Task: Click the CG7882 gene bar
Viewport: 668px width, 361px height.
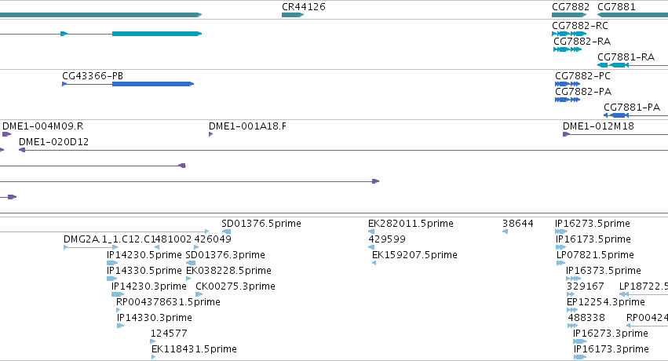Action: [569, 15]
